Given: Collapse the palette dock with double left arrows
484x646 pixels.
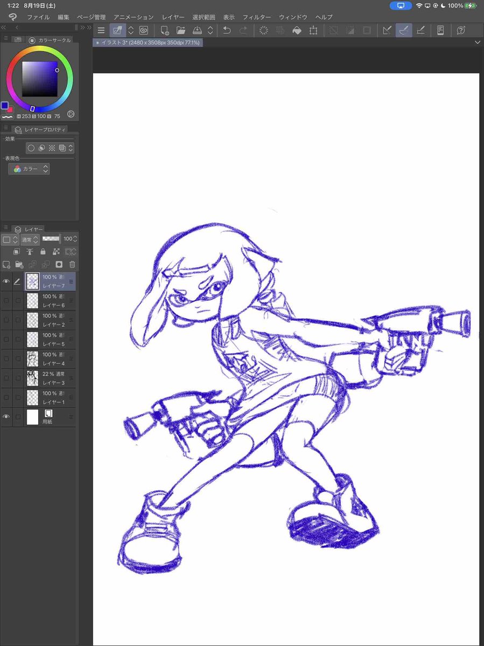Looking at the screenshot, I should pos(4,27).
